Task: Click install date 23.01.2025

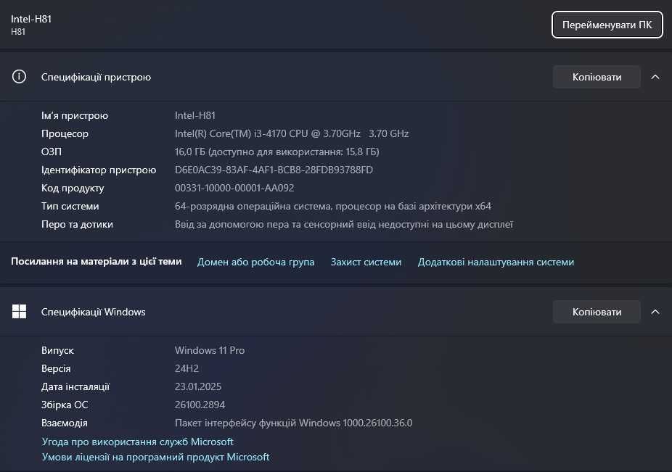Action: (198, 386)
